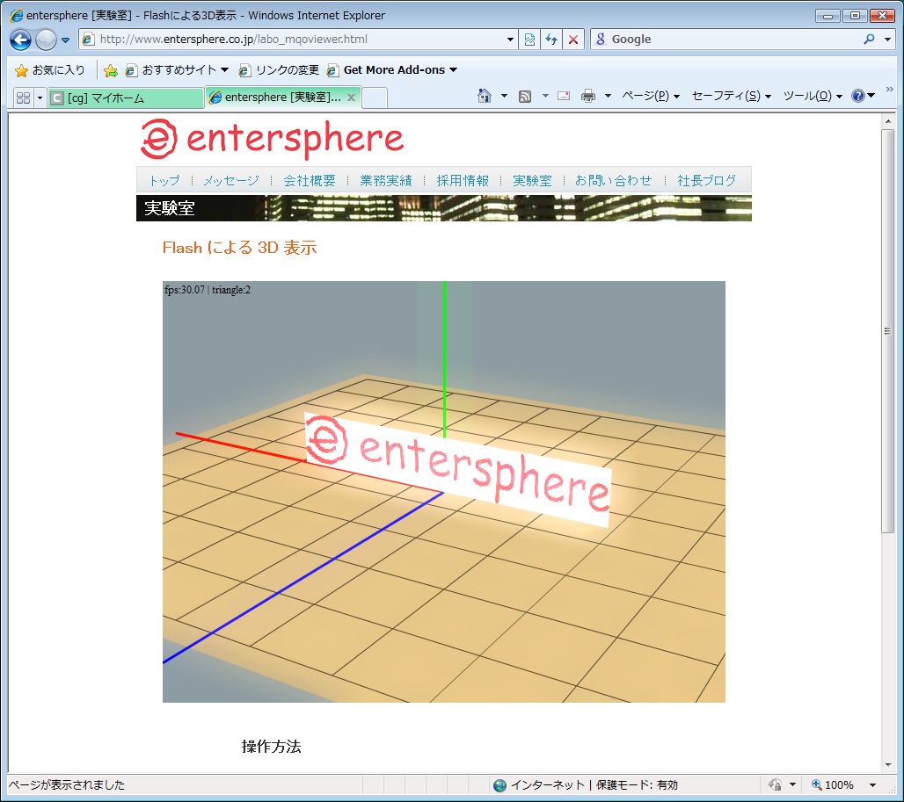Click the Help question mark icon

(x=858, y=96)
